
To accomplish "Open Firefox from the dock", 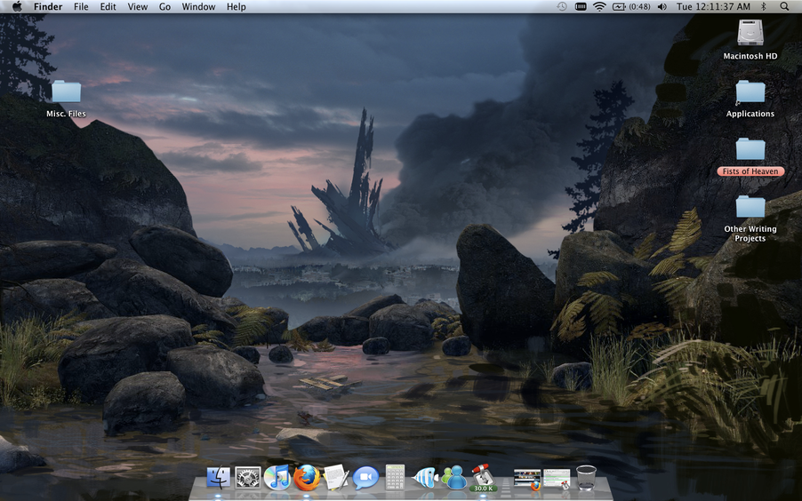I will click(307, 478).
